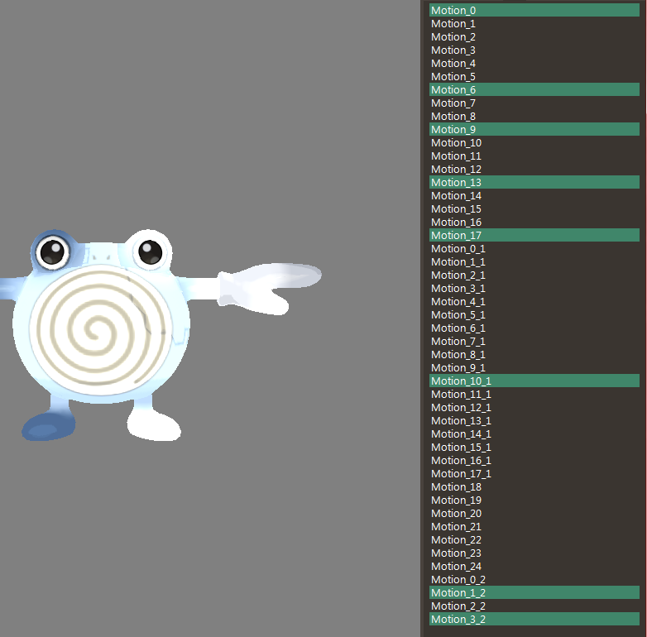Viewport: 647px width, 637px height.
Task: Choose Motion_3 animation
Action: pyautogui.click(x=534, y=50)
